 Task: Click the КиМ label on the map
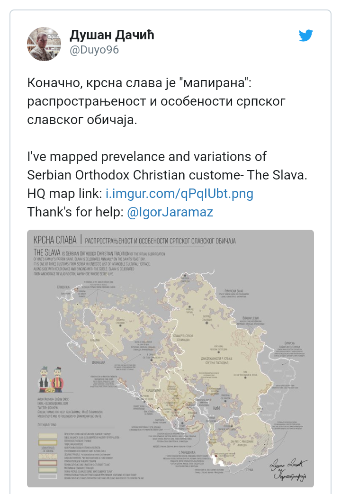tap(216, 408)
